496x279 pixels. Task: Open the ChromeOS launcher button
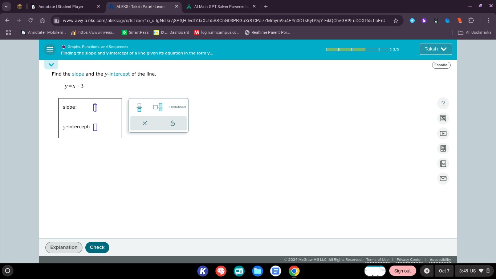tap(7, 271)
